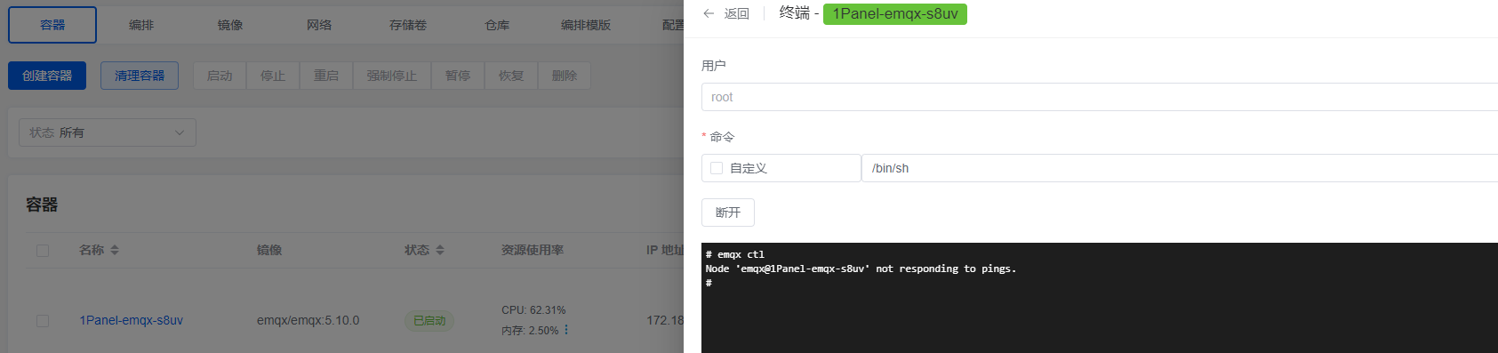Image resolution: width=1498 pixels, height=353 pixels.
Task: Focus the 用户 root input field
Action: click(x=1100, y=97)
